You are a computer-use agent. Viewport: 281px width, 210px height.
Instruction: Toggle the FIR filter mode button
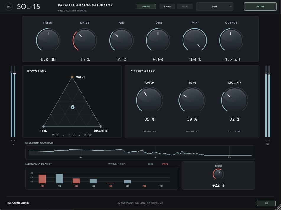pos(266,203)
